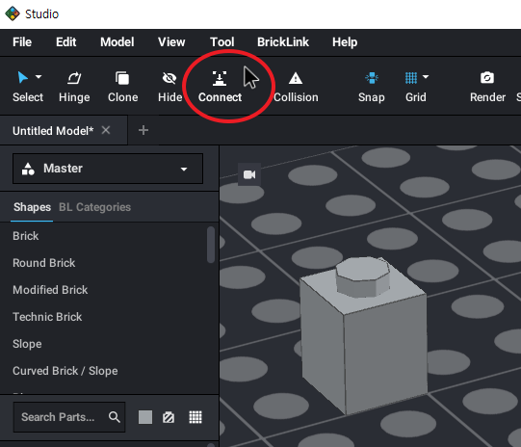Viewport: 521px width, 447px height.
Task: Click the Studio application logo icon
Action: [13, 13]
